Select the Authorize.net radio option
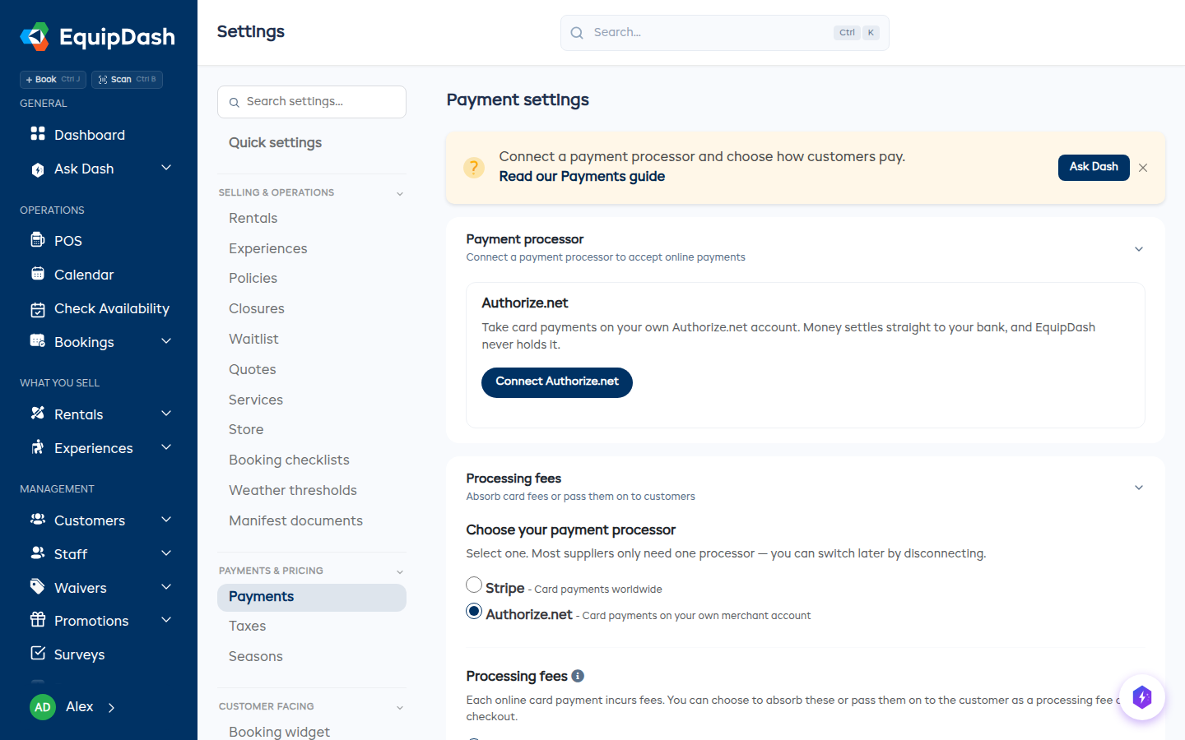Viewport: 1185px width, 740px height. coord(474,612)
